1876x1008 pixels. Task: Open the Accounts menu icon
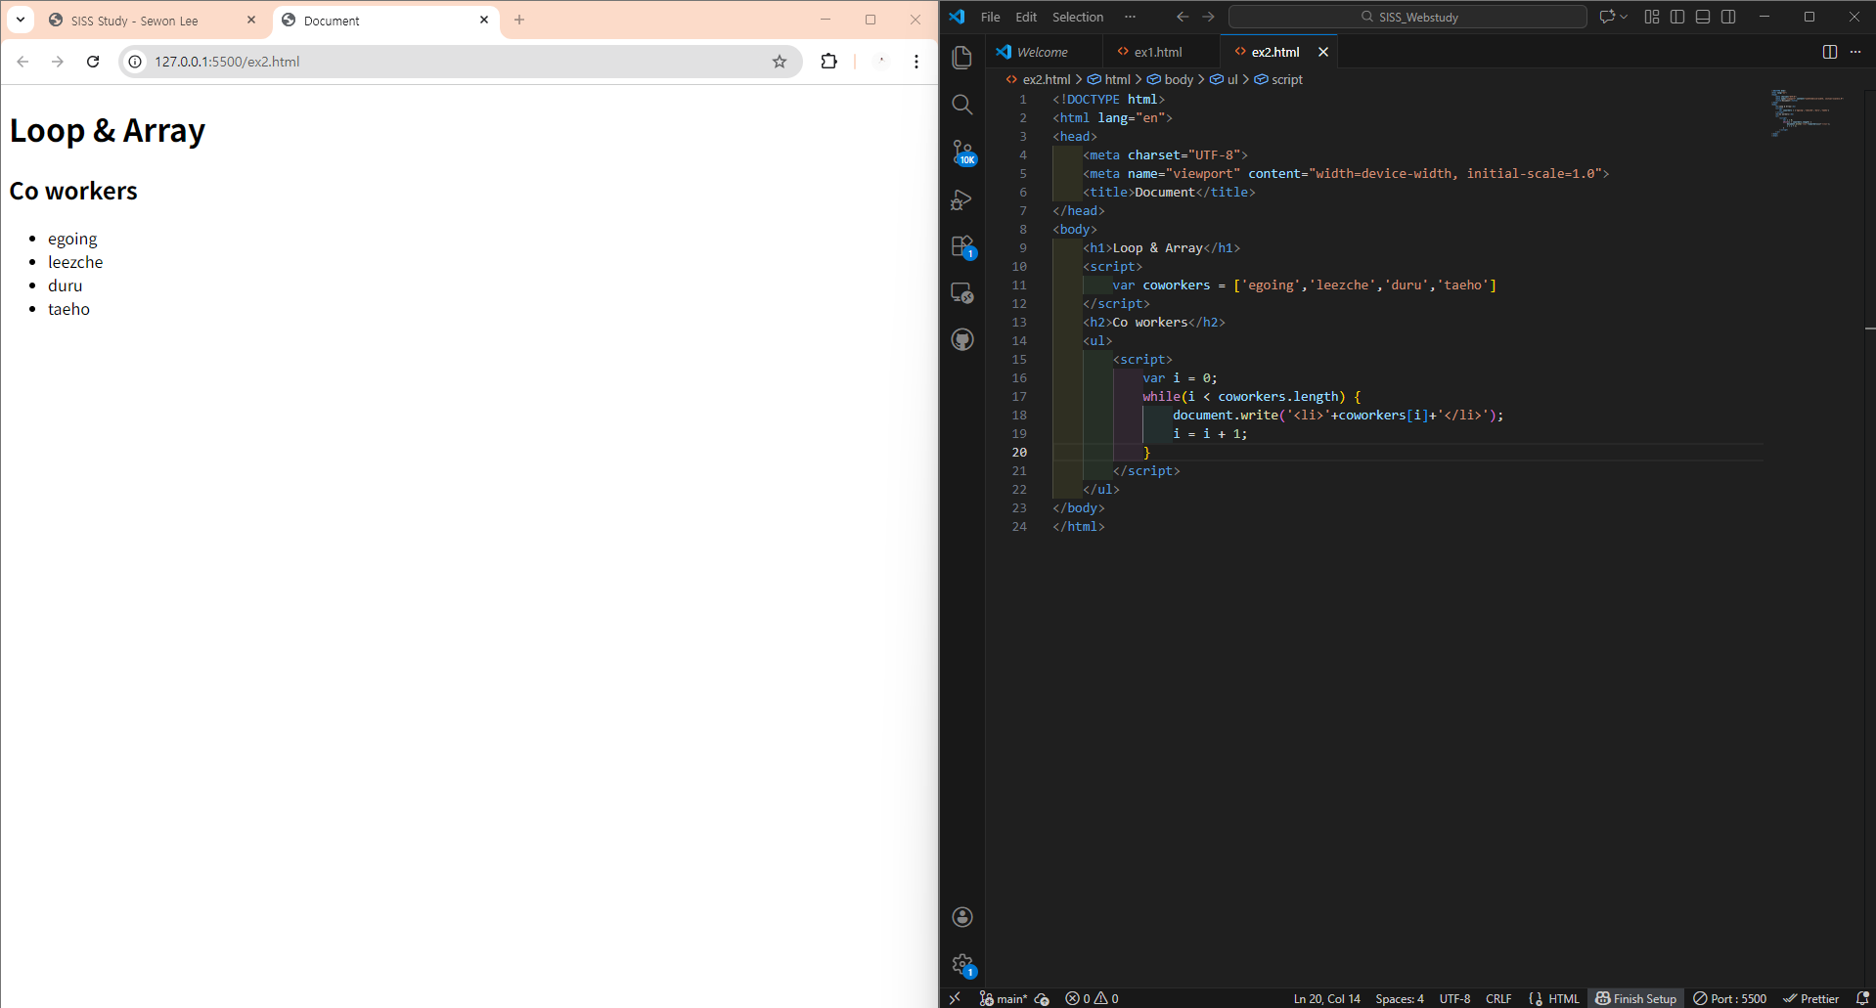point(962,916)
